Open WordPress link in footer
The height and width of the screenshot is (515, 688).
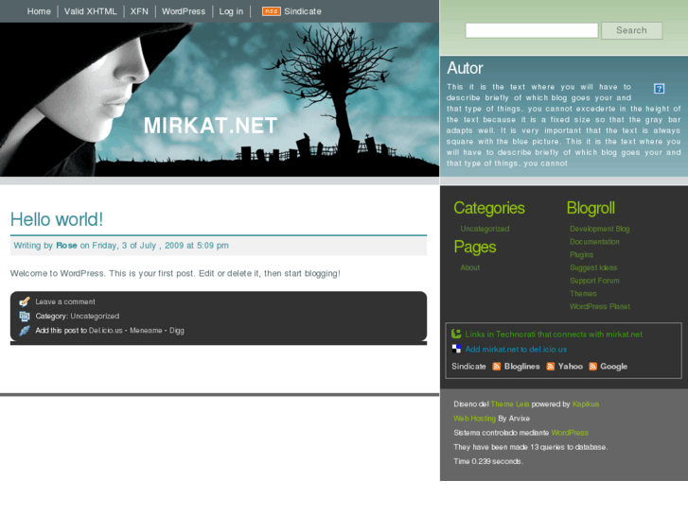(570, 433)
